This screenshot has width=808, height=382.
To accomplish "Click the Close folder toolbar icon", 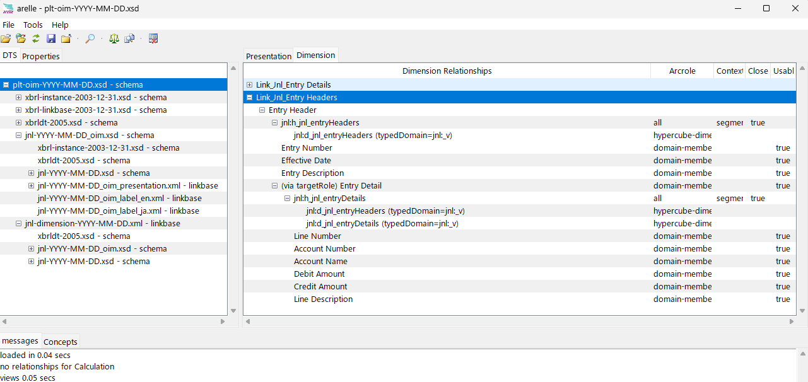I will (x=66, y=38).
